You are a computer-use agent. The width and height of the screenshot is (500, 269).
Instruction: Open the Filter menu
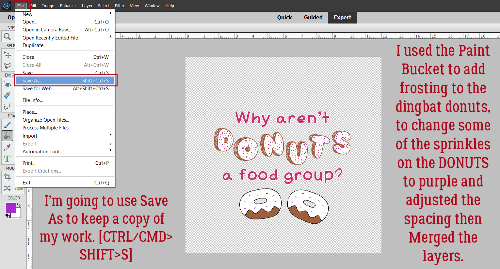point(120,6)
